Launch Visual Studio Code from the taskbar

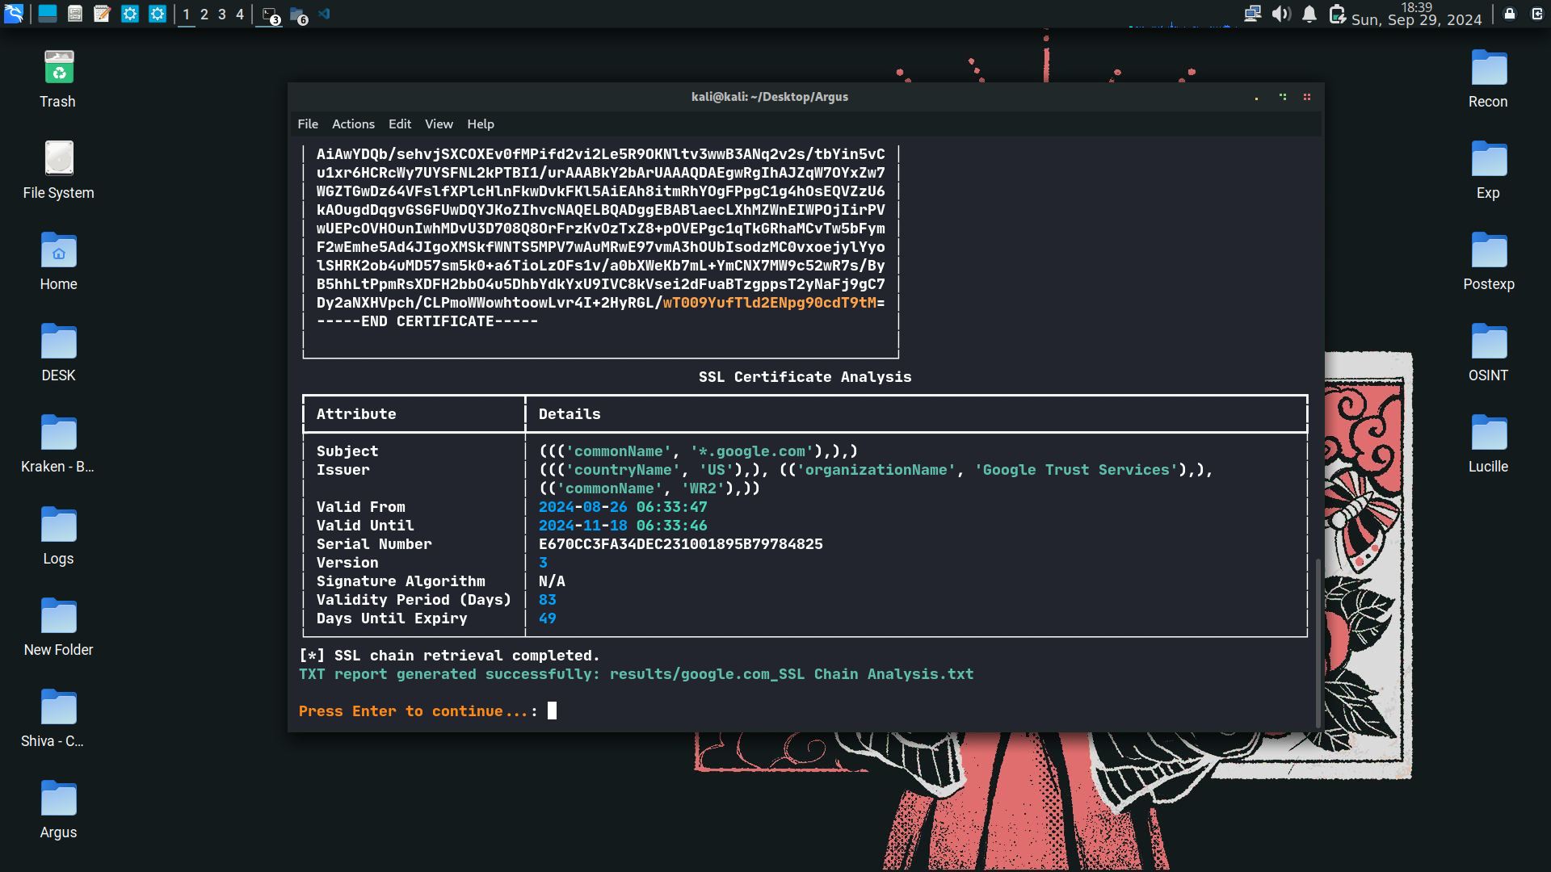(324, 14)
